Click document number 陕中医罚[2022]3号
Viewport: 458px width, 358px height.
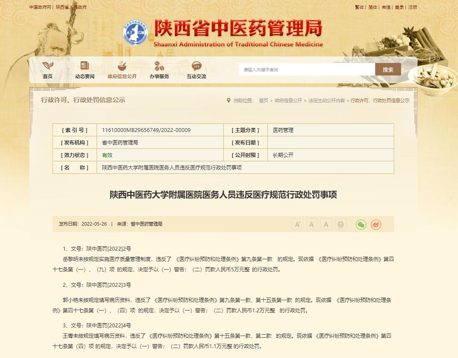109,285
